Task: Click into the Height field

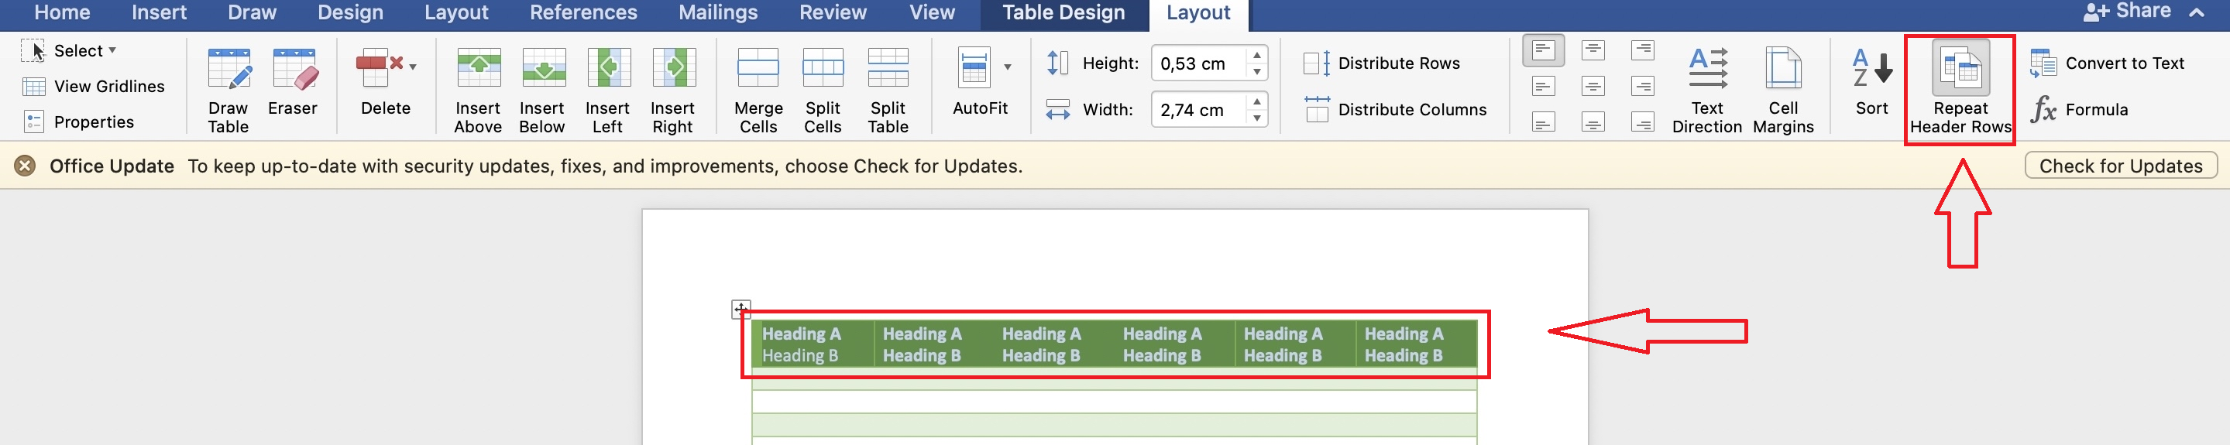Action: pyautogui.click(x=1199, y=63)
